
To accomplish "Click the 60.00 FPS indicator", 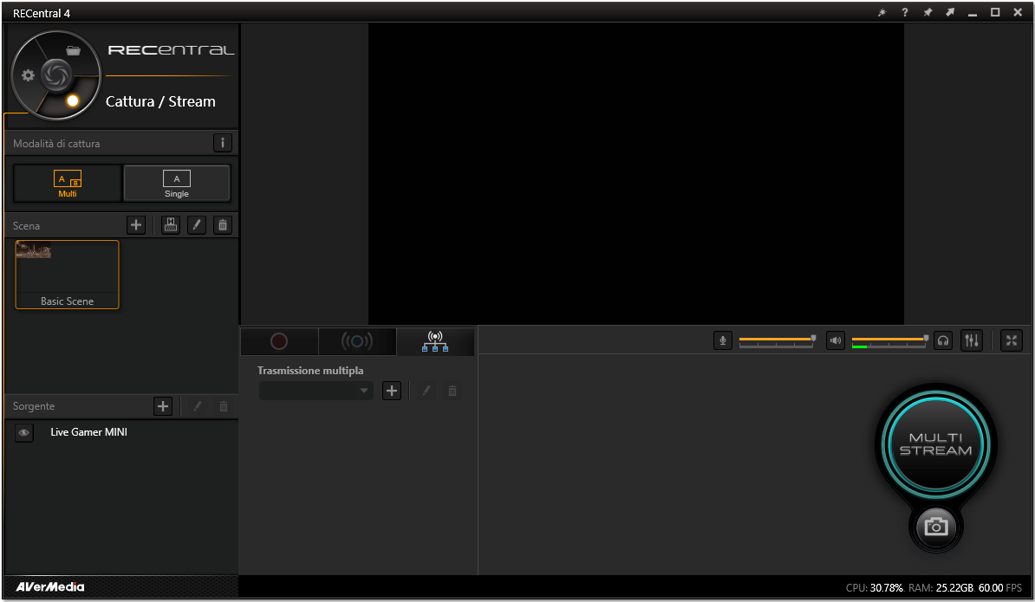I will tap(1000, 587).
